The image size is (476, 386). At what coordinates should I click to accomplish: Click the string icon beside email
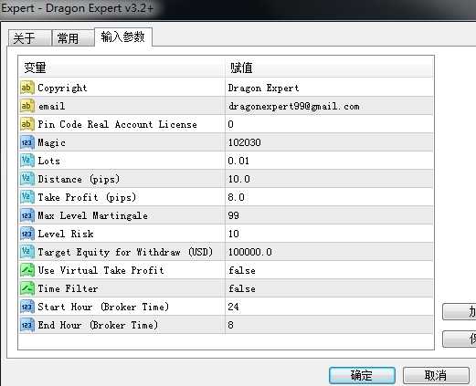(x=26, y=106)
